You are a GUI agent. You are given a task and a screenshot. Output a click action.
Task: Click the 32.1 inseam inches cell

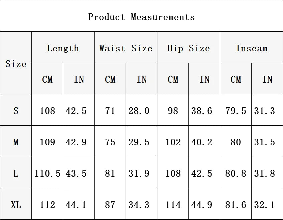[x=267, y=204]
